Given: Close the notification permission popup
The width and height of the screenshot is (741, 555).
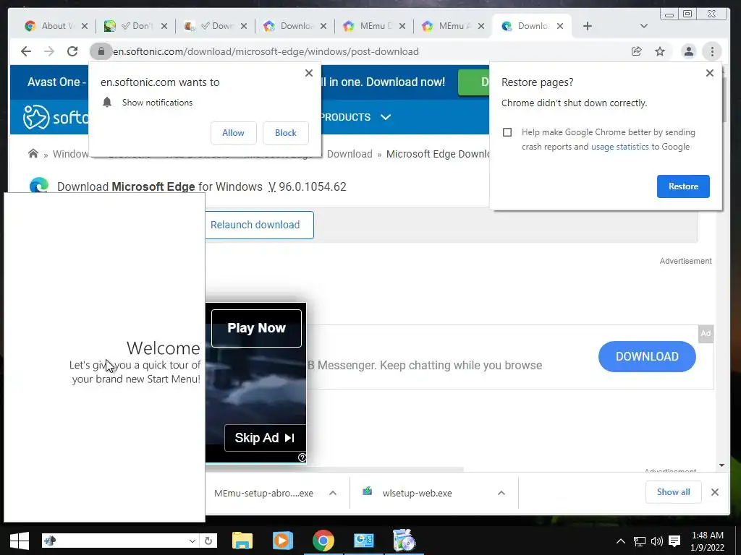Looking at the screenshot, I should (x=309, y=73).
